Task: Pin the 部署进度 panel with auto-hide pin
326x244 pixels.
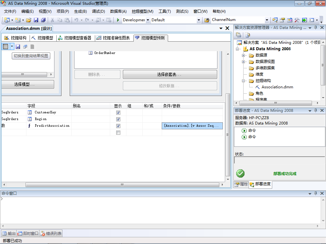Action: 315,110
